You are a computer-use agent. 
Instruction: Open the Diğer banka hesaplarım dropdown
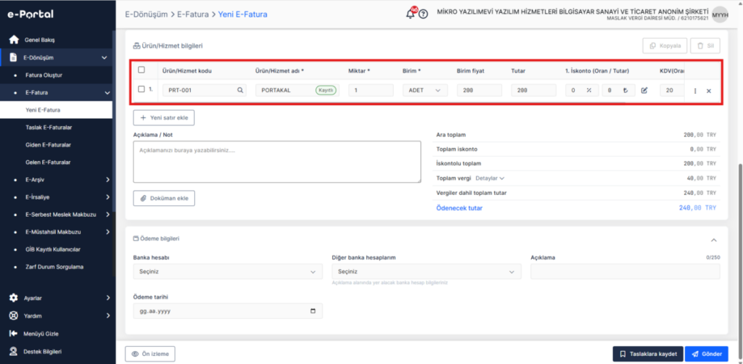pyautogui.click(x=427, y=272)
